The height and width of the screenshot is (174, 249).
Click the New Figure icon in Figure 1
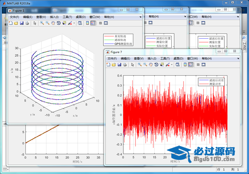[10, 23]
